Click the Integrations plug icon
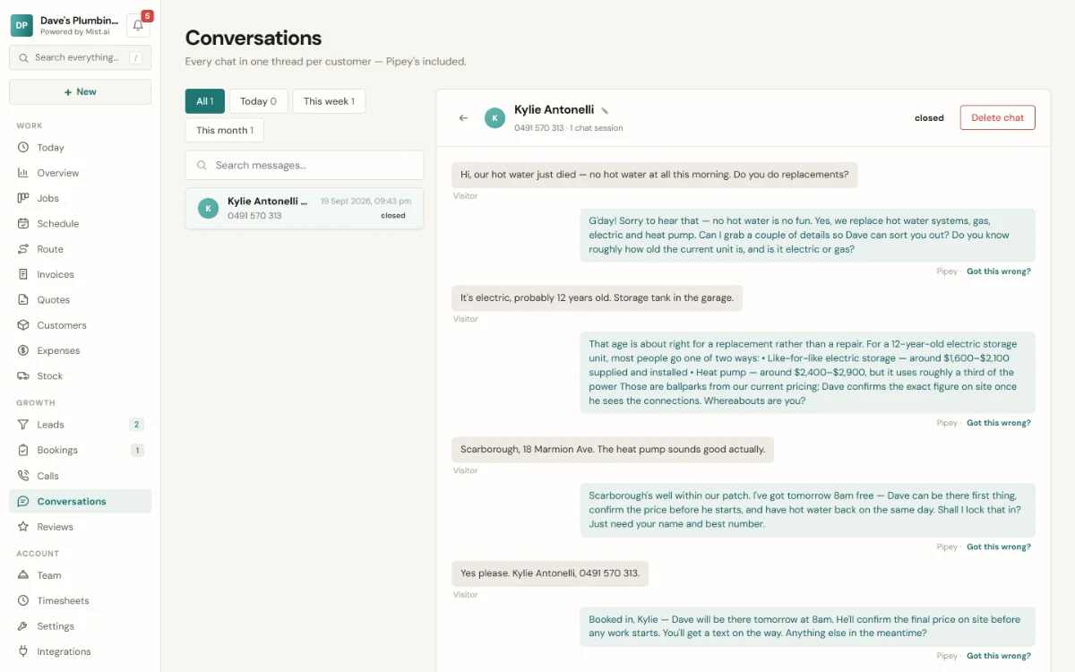This screenshot has height=672, width=1075. (x=23, y=651)
